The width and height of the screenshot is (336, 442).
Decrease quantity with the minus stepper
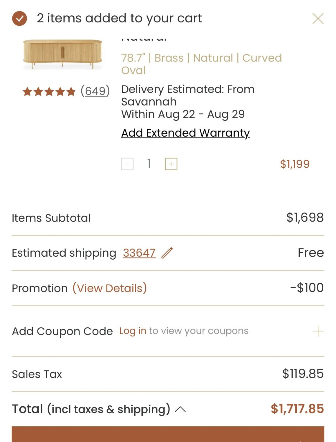[x=127, y=164]
